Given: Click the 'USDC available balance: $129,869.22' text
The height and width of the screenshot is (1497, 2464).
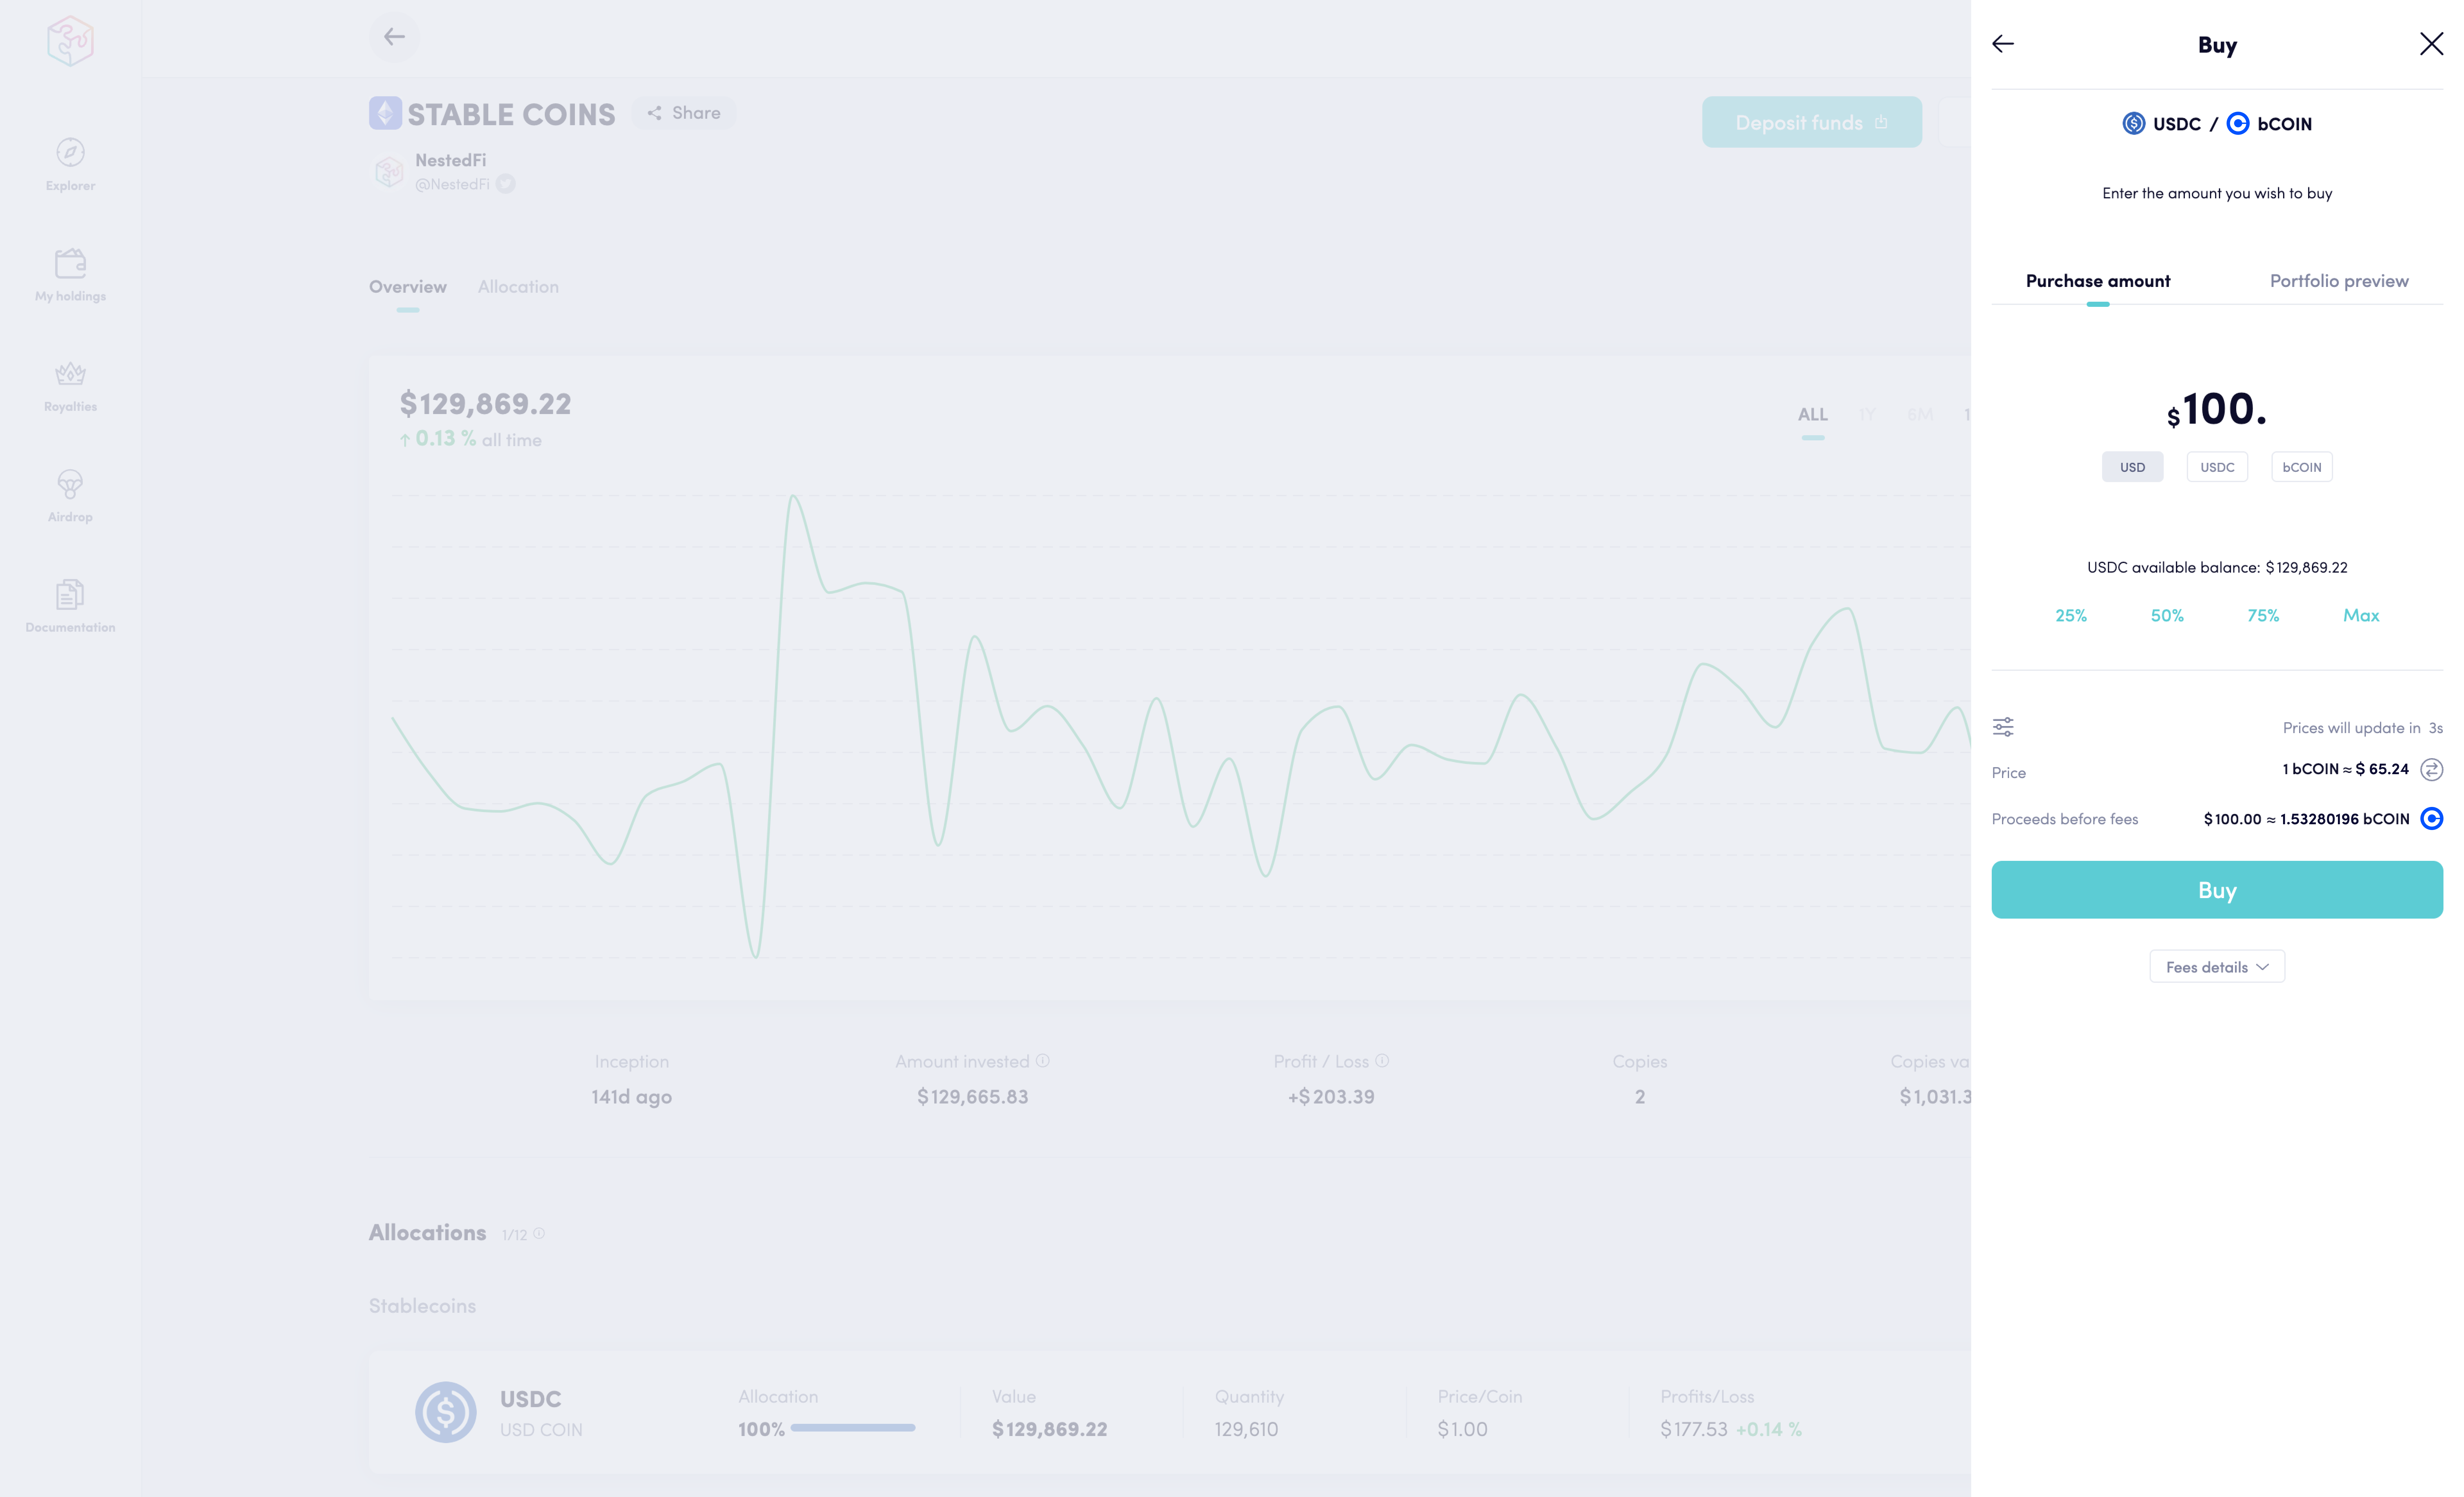Looking at the screenshot, I should pyautogui.click(x=2217, y=567).
